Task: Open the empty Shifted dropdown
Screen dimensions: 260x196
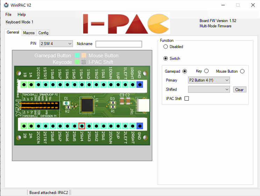Action: [209, 89]
